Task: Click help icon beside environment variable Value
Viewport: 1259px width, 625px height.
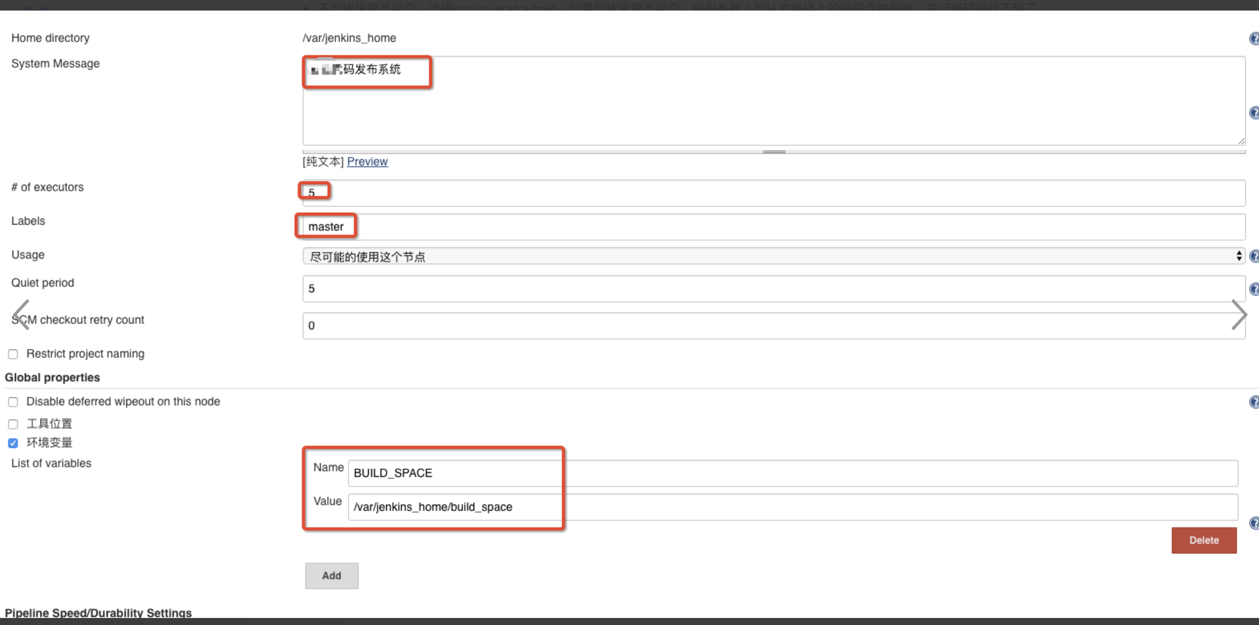Action: pos(1254,523)
